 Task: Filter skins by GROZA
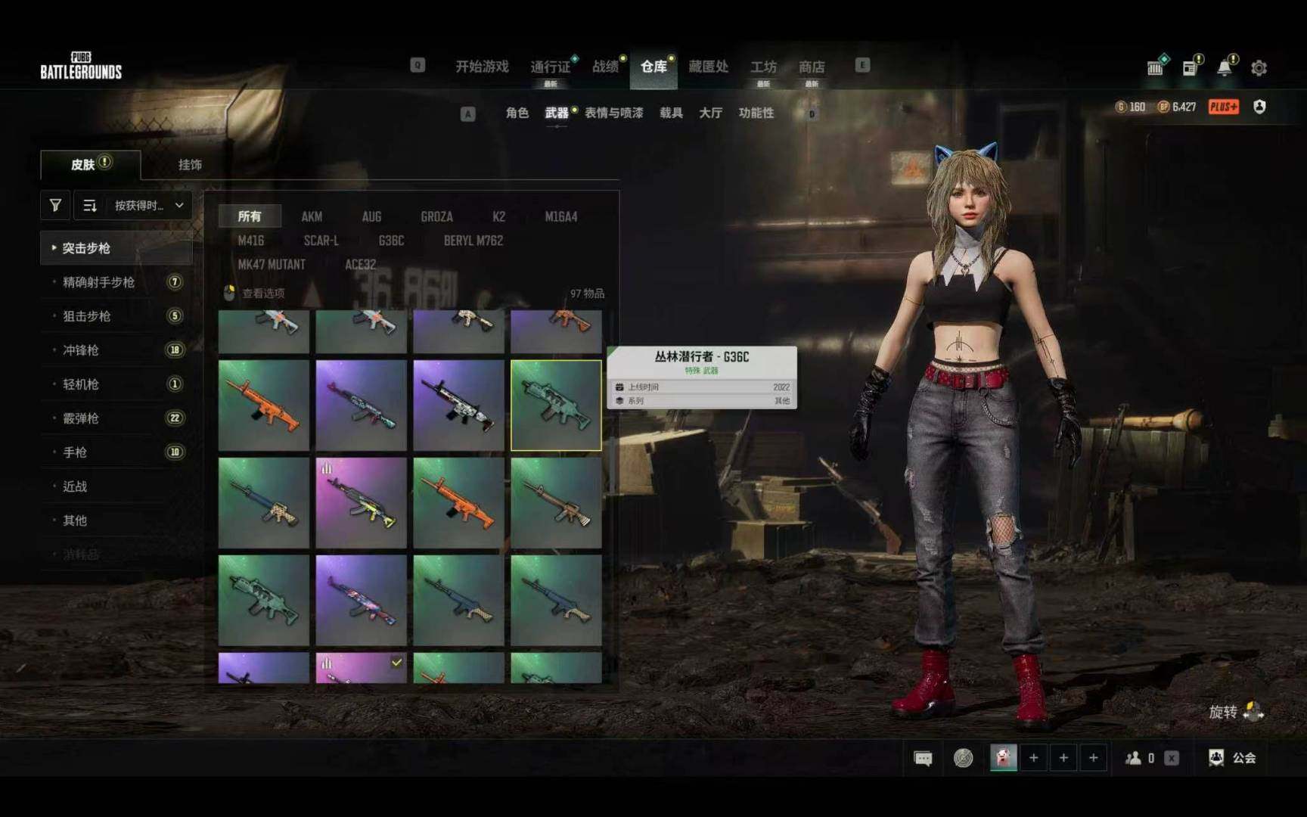[436, 216]
